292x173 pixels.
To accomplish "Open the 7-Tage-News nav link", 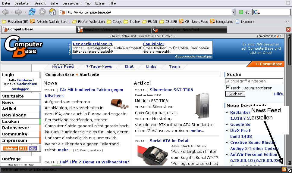I will tap(99, 66).
